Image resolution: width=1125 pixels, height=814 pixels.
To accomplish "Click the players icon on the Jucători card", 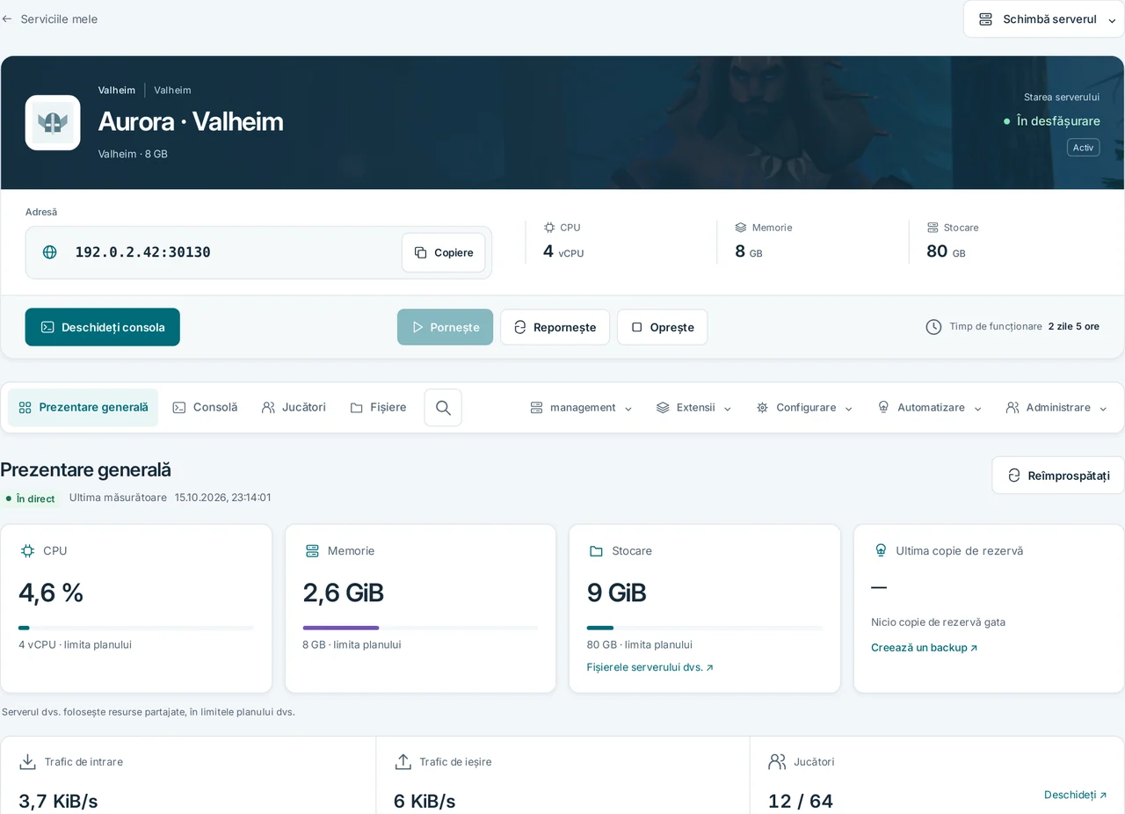I will click(x=777, y=761).
